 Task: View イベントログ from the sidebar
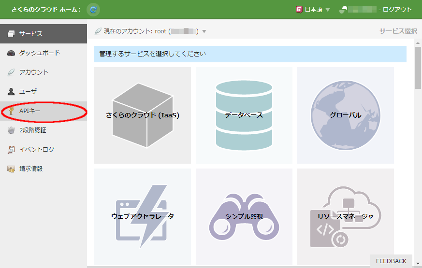tap(37, 150)
